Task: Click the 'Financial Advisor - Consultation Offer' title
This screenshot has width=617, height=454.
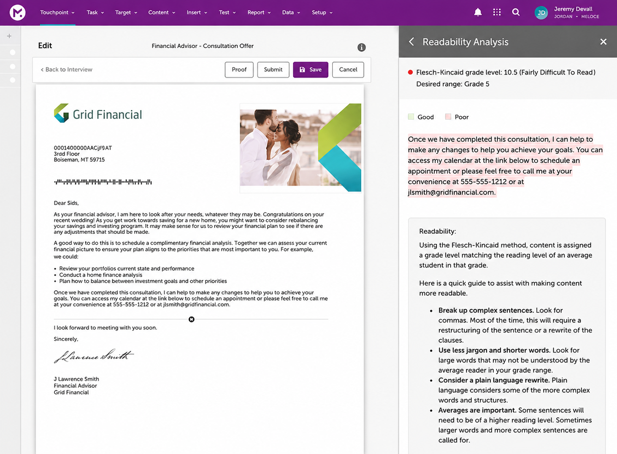Action: pyautogui.click(x=203, y=46)
